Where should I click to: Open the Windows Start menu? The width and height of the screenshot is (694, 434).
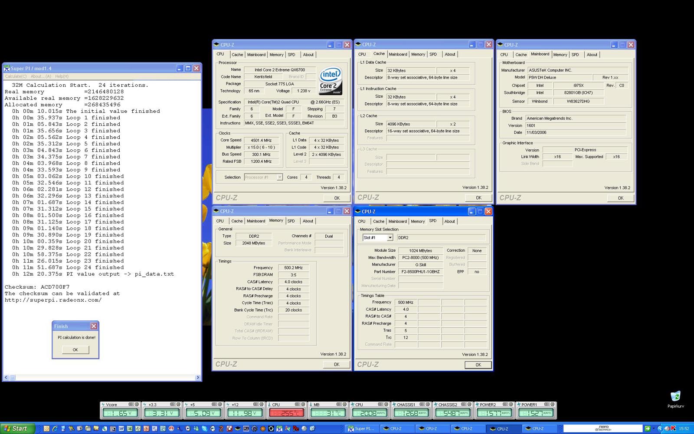[x=16, y=428]
